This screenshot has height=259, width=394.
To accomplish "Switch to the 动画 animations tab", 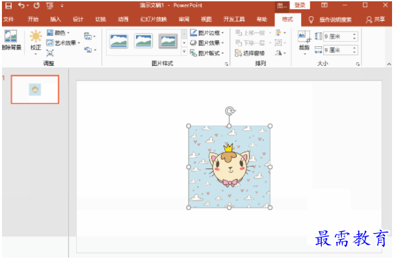I will (x=123, y=20).
